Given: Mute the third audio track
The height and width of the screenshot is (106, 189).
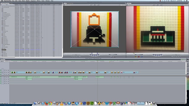Looking at the screenshot, I should pyautogui.click(x=1, y=81).
